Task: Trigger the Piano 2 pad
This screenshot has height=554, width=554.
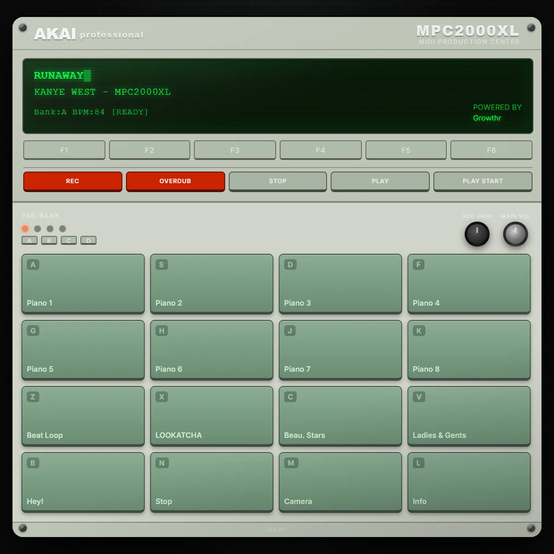Action: [x=211, y=283]
